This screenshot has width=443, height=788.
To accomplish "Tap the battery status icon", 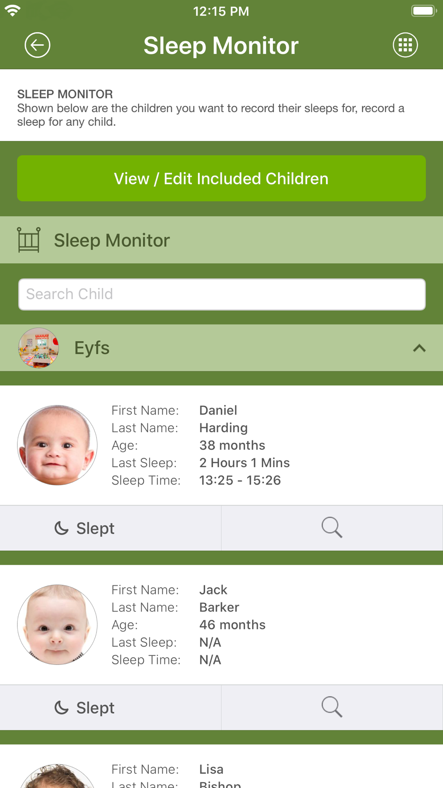I will click(424, 11).
